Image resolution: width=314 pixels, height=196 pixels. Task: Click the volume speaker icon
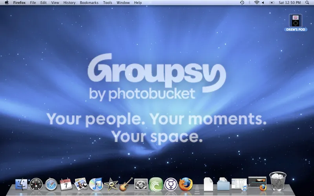(263, 3)
